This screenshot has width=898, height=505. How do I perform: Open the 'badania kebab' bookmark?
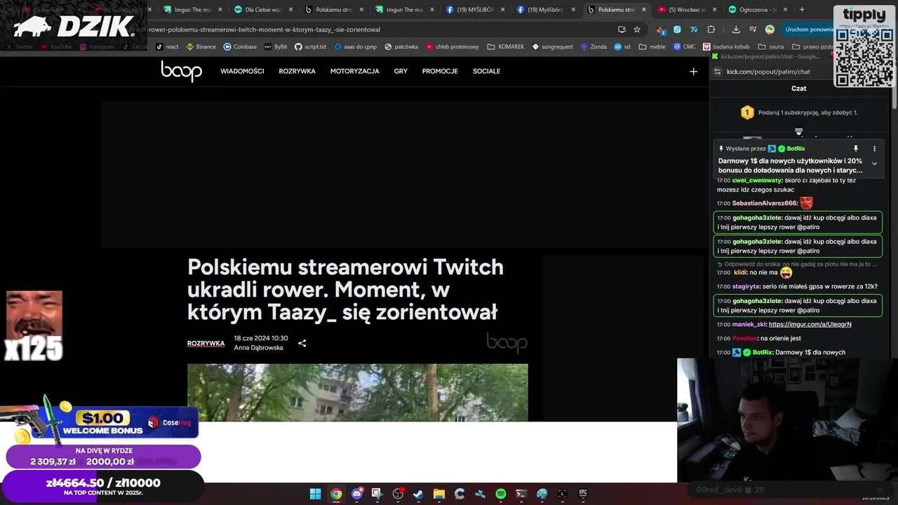point(726,47)
